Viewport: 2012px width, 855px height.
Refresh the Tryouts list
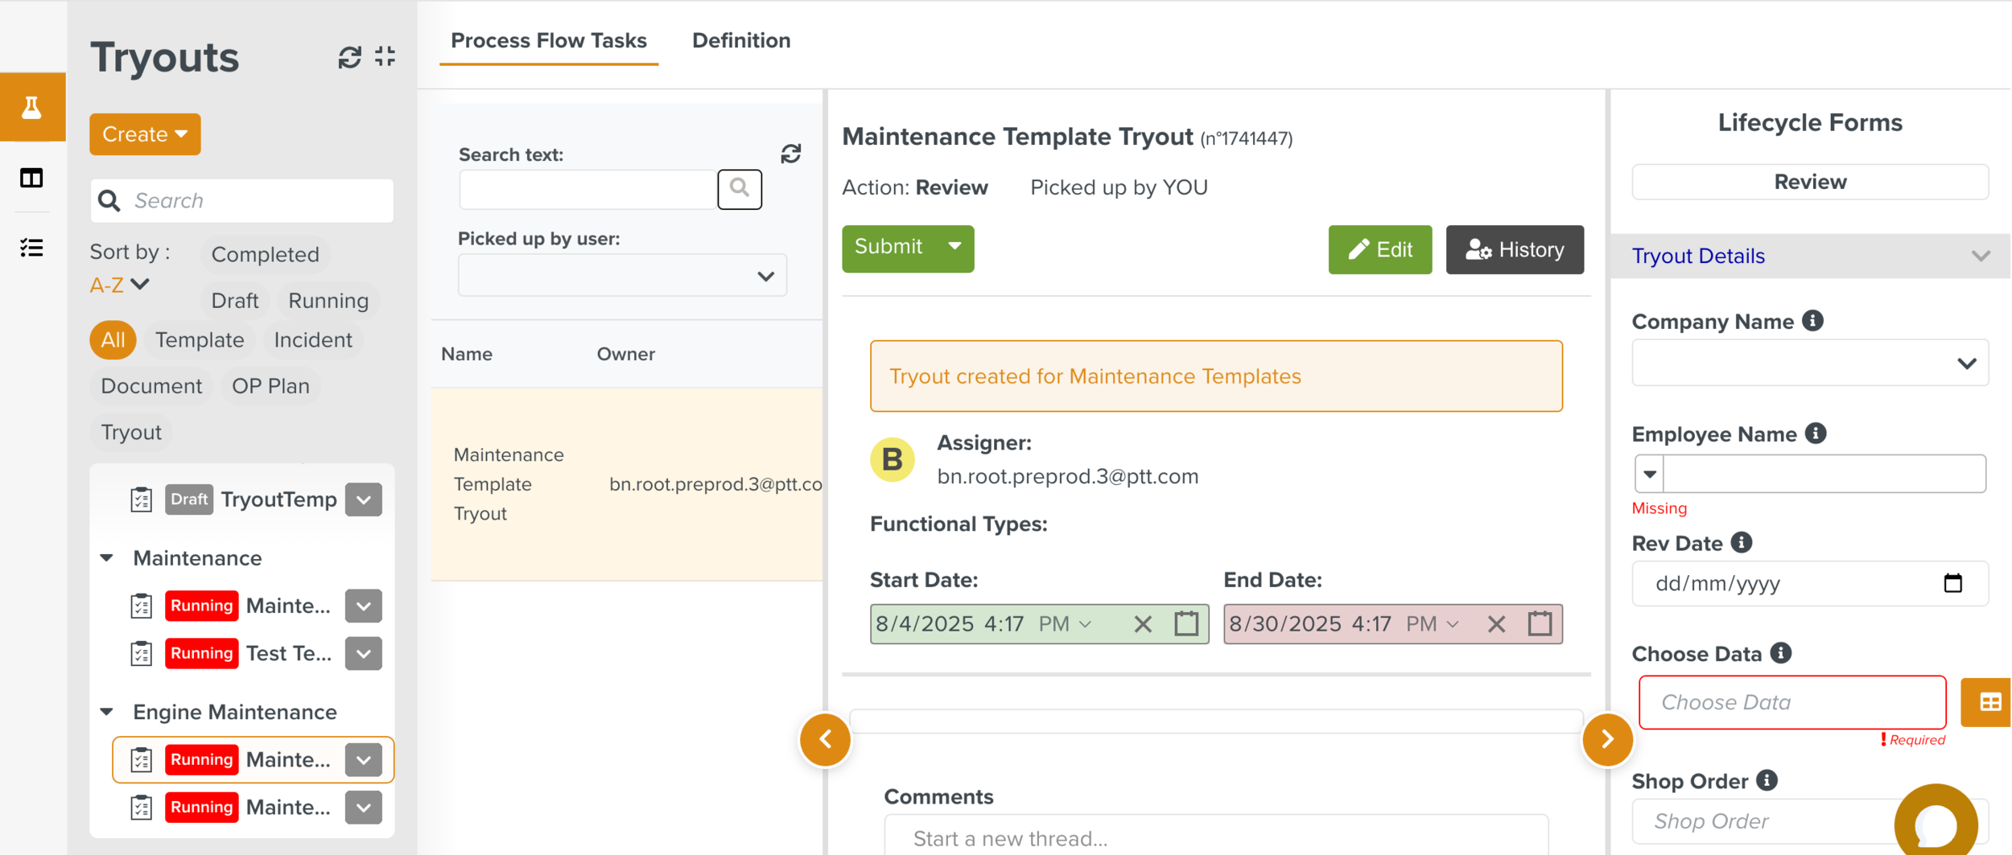pyautogui.click(x=349, y=57)
